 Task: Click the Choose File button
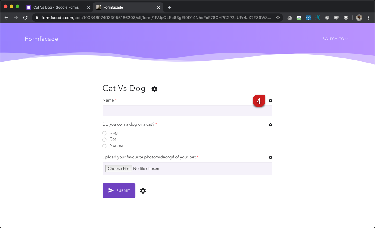coord(119,169)
